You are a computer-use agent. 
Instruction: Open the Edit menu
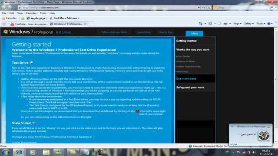(12, 13)
